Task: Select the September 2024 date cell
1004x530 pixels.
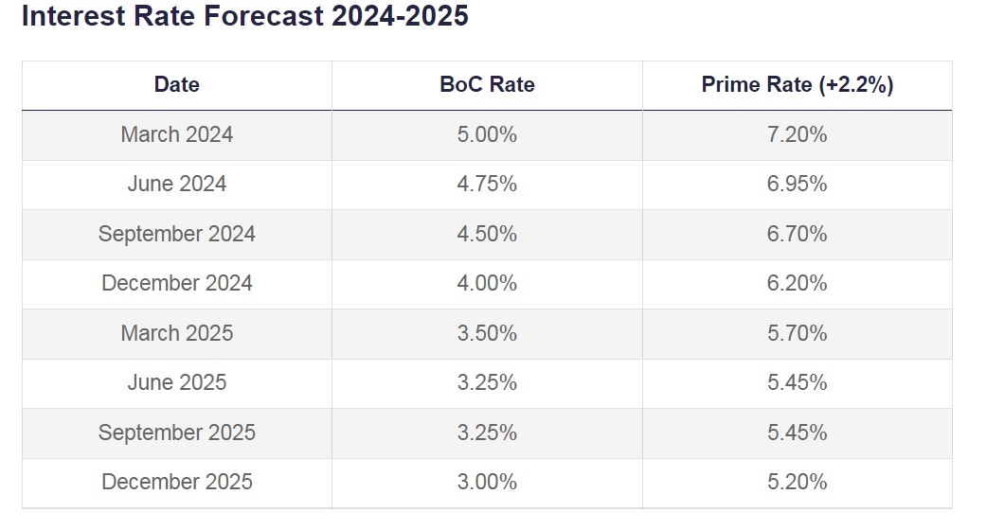Action: [177, 234]
